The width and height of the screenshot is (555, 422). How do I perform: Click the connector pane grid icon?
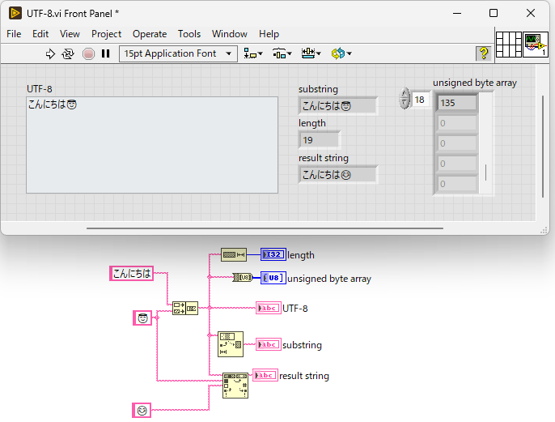509,45
